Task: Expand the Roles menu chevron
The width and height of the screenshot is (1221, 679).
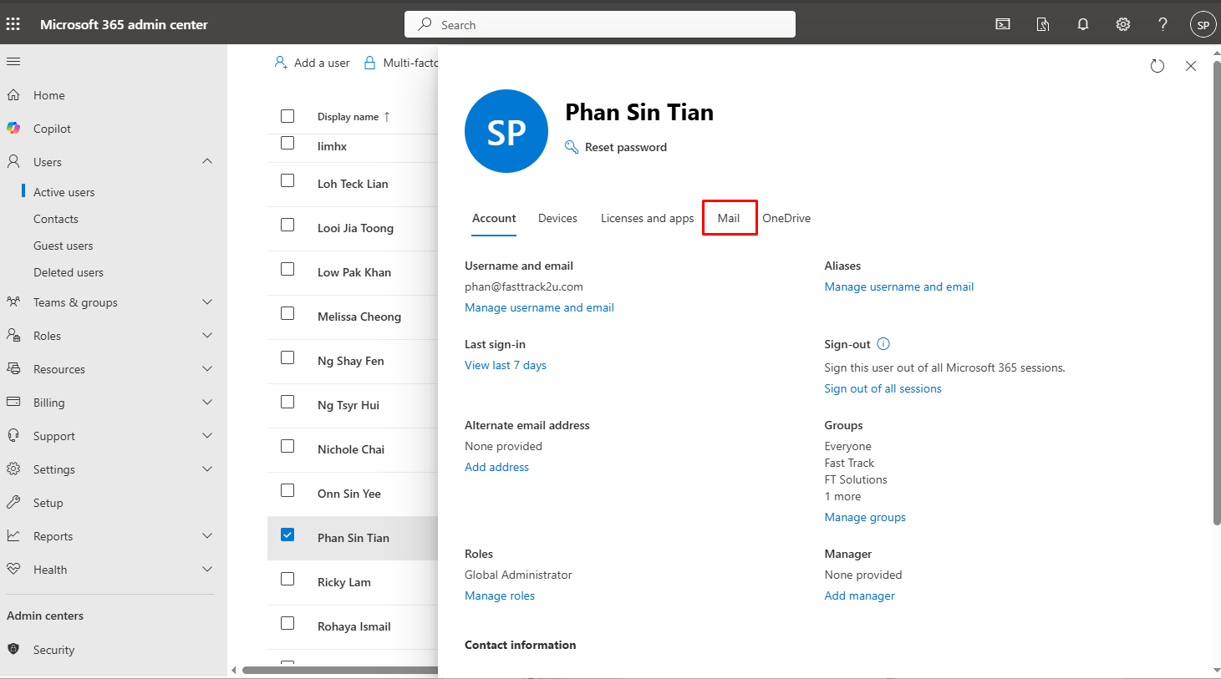Action: (207, 335)
